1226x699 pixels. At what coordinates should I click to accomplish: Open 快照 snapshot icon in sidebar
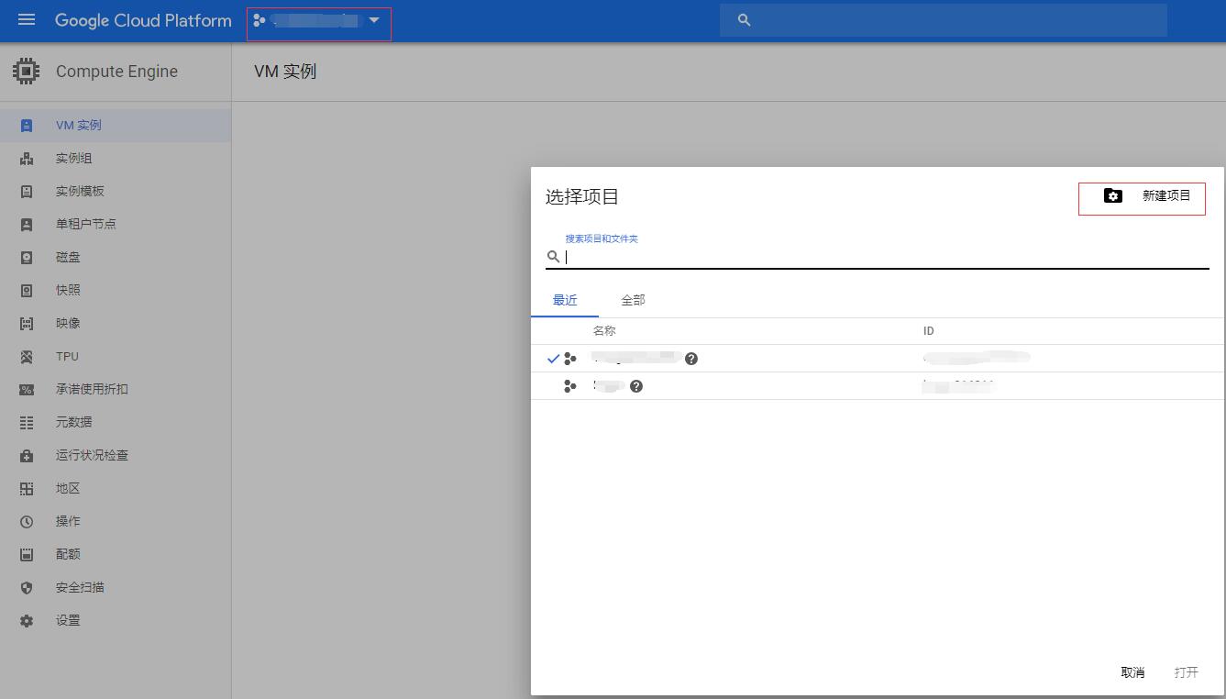click(x=27, y=291)
